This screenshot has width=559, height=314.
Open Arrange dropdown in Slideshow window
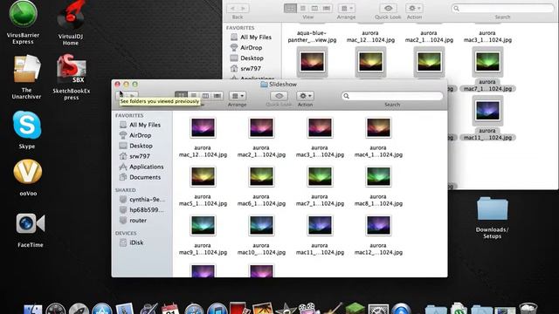[237, 96]
